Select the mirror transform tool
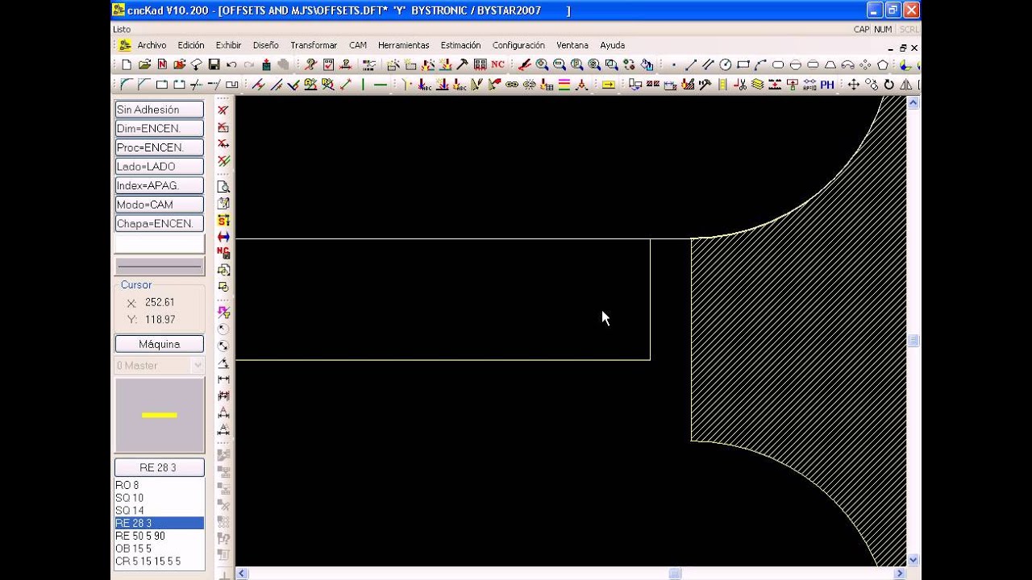 coord(905,84)
